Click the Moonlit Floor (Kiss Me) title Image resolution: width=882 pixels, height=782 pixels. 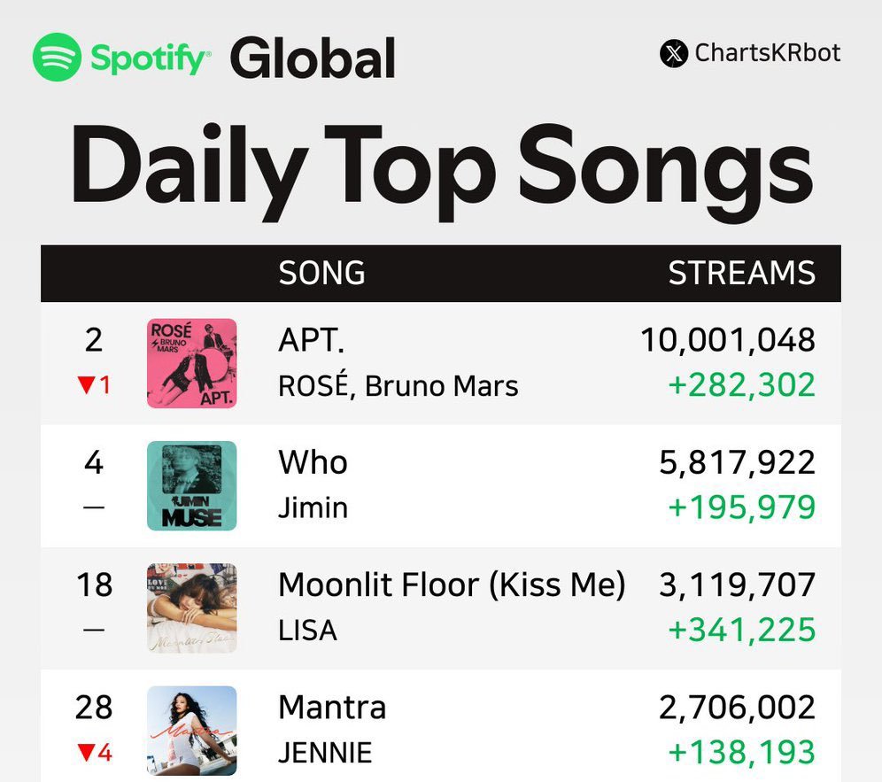[452, 585]
